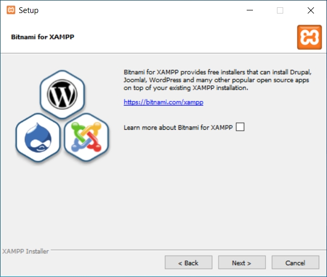Cancel the XAMPP installation
Screen dimensions: 327x277
(x=295, y=263)
